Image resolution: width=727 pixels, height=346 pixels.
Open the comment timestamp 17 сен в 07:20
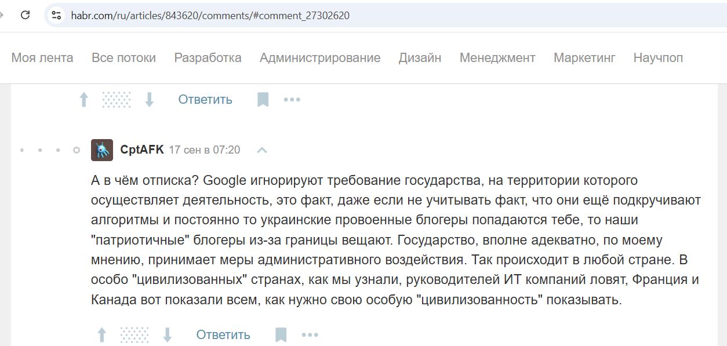point(205,150)
